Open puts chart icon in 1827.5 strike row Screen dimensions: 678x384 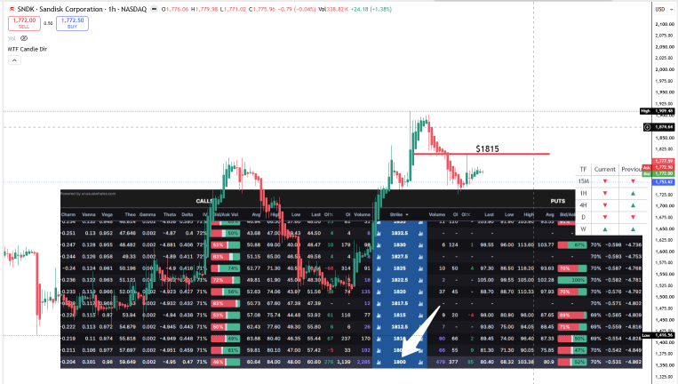420,256
